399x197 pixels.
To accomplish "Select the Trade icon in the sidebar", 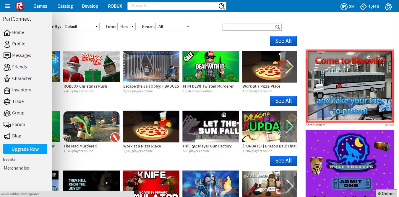I will [x=7, y=101].
